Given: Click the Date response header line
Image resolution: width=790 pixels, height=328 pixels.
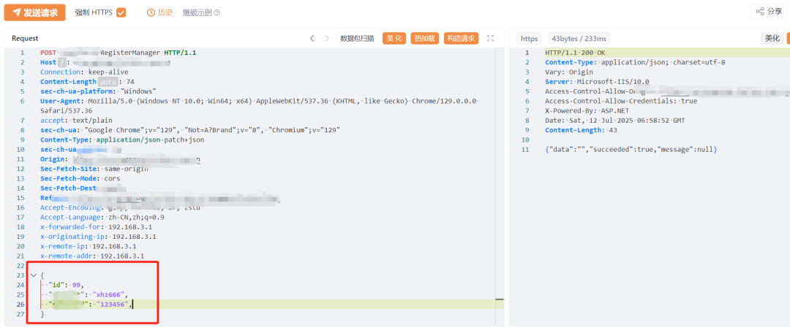Looking at the screenshot, I should [615, 121].
